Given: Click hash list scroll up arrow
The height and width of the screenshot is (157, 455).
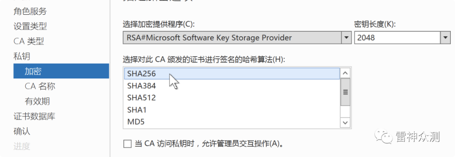Looking at the screenshot, I should pos(345,73).
